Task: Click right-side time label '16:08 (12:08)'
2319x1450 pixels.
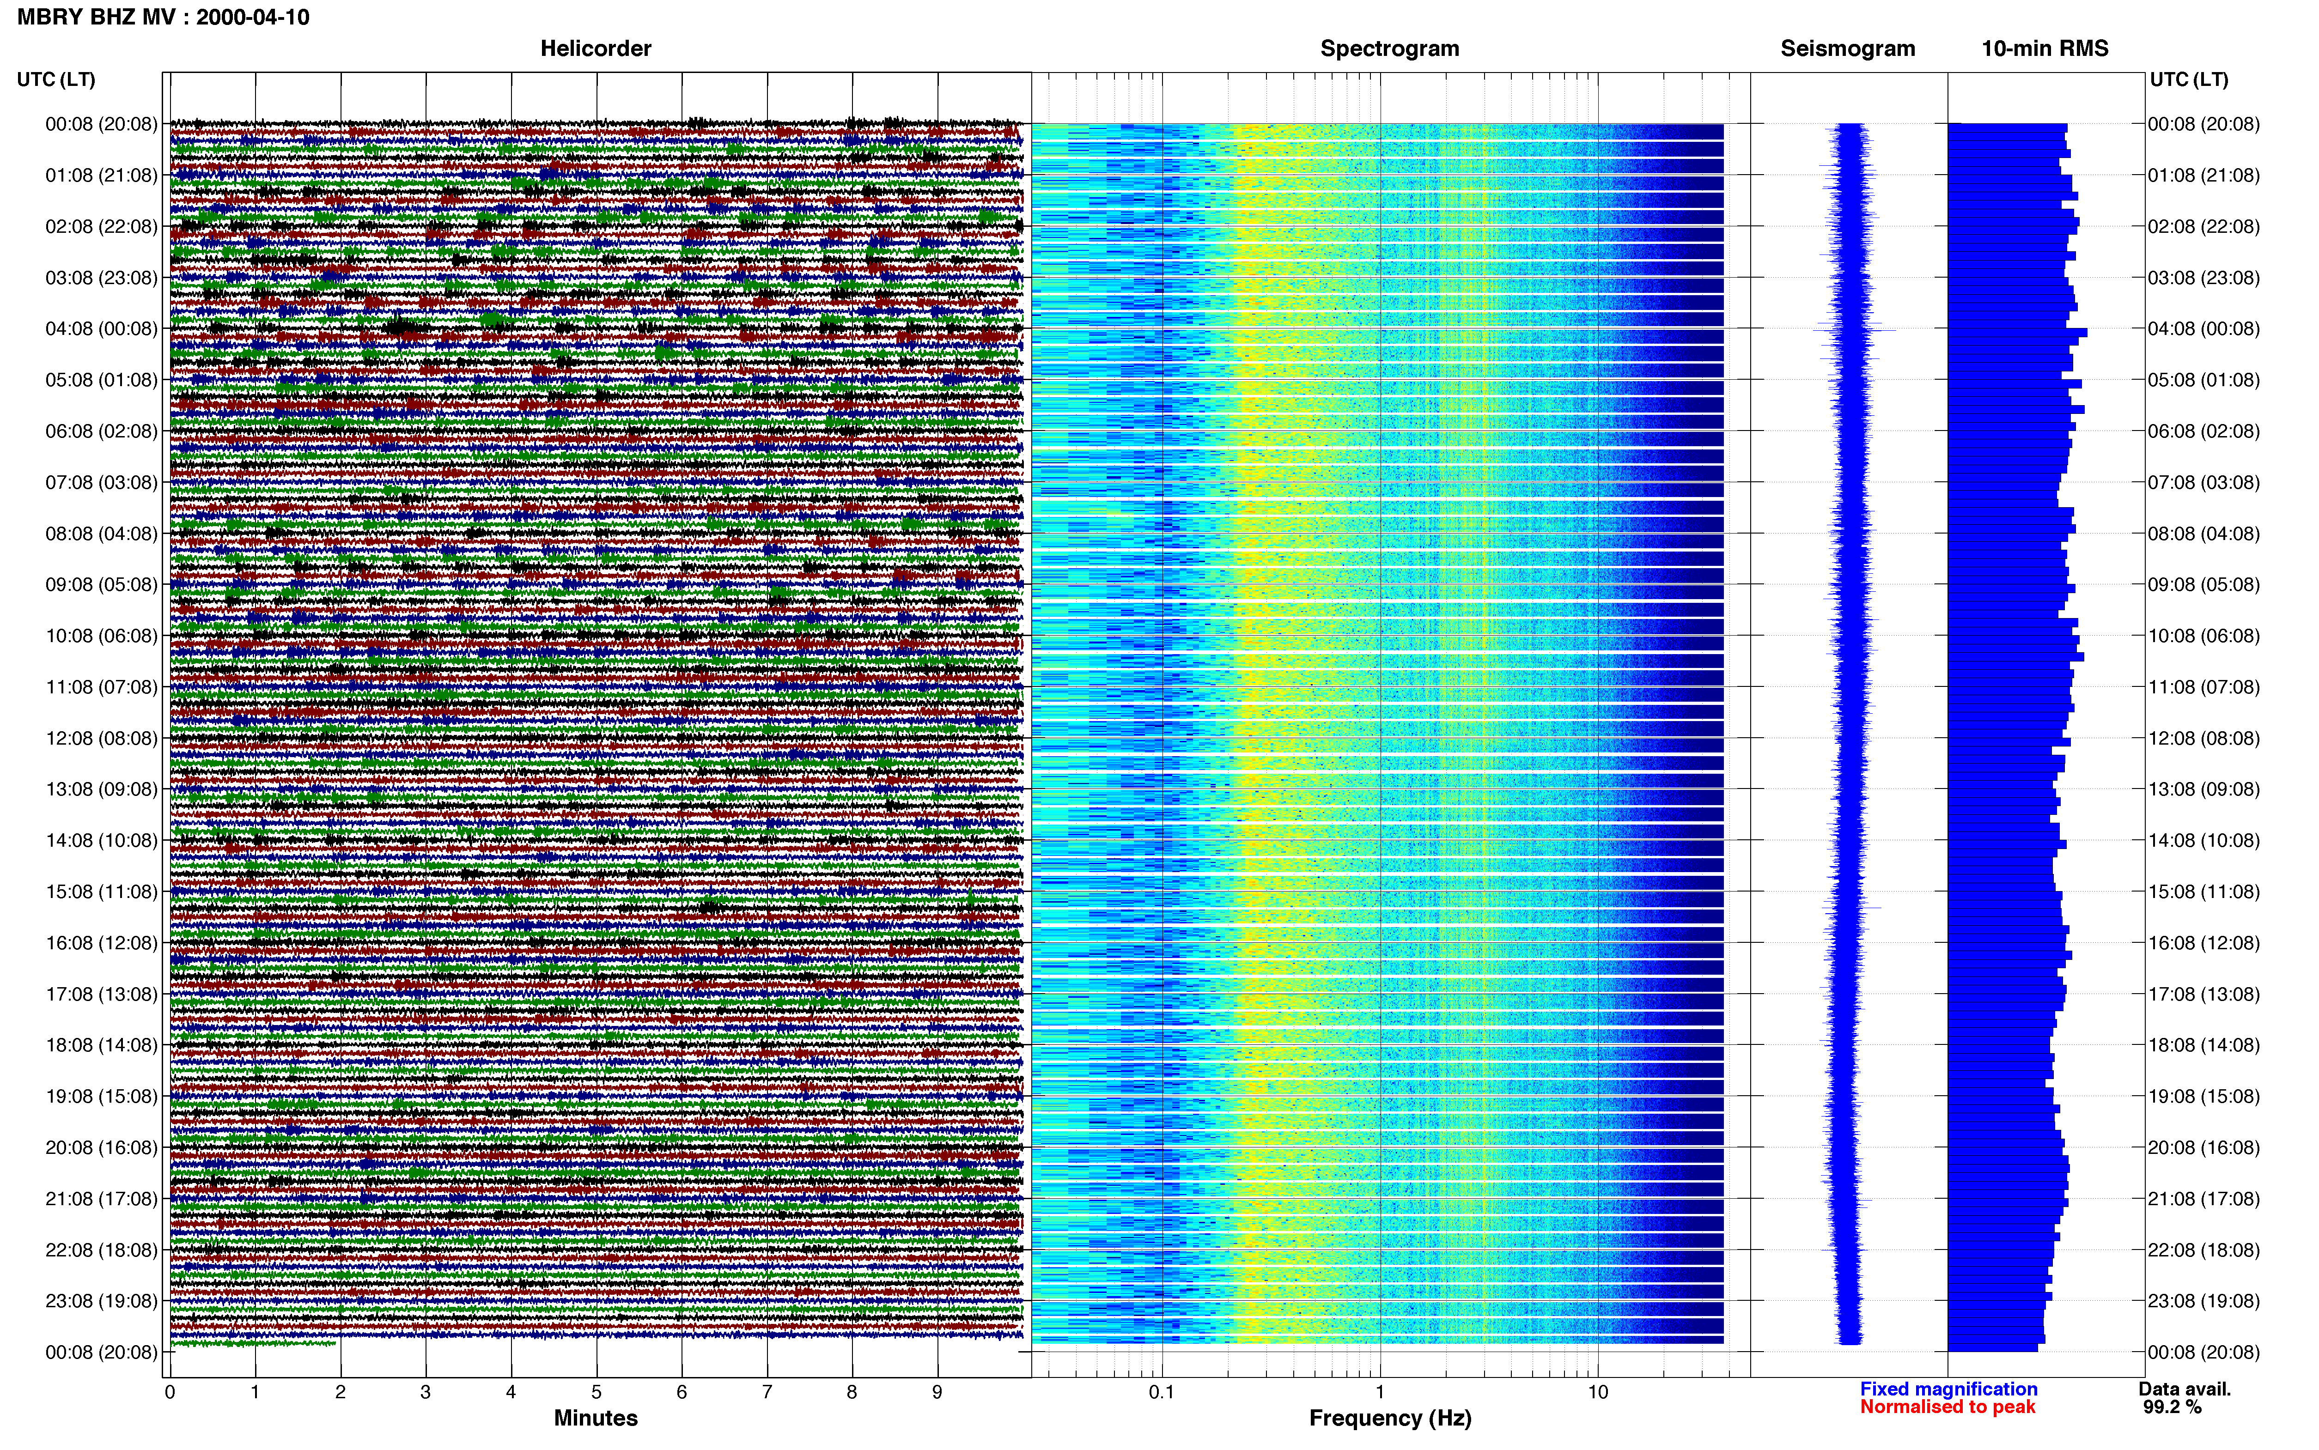Action: click(2204, 943)
